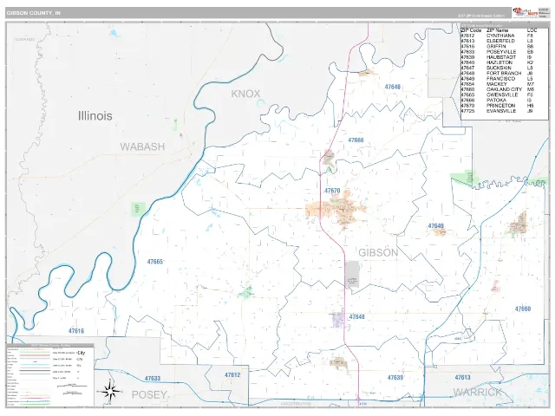555x416 pixels.
Task: Select the FRANCISCO row in the ZIP table
Action: coord(497,79)
